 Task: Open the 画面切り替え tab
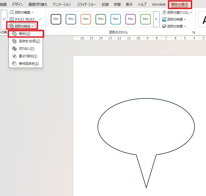[x=38, y=5]
